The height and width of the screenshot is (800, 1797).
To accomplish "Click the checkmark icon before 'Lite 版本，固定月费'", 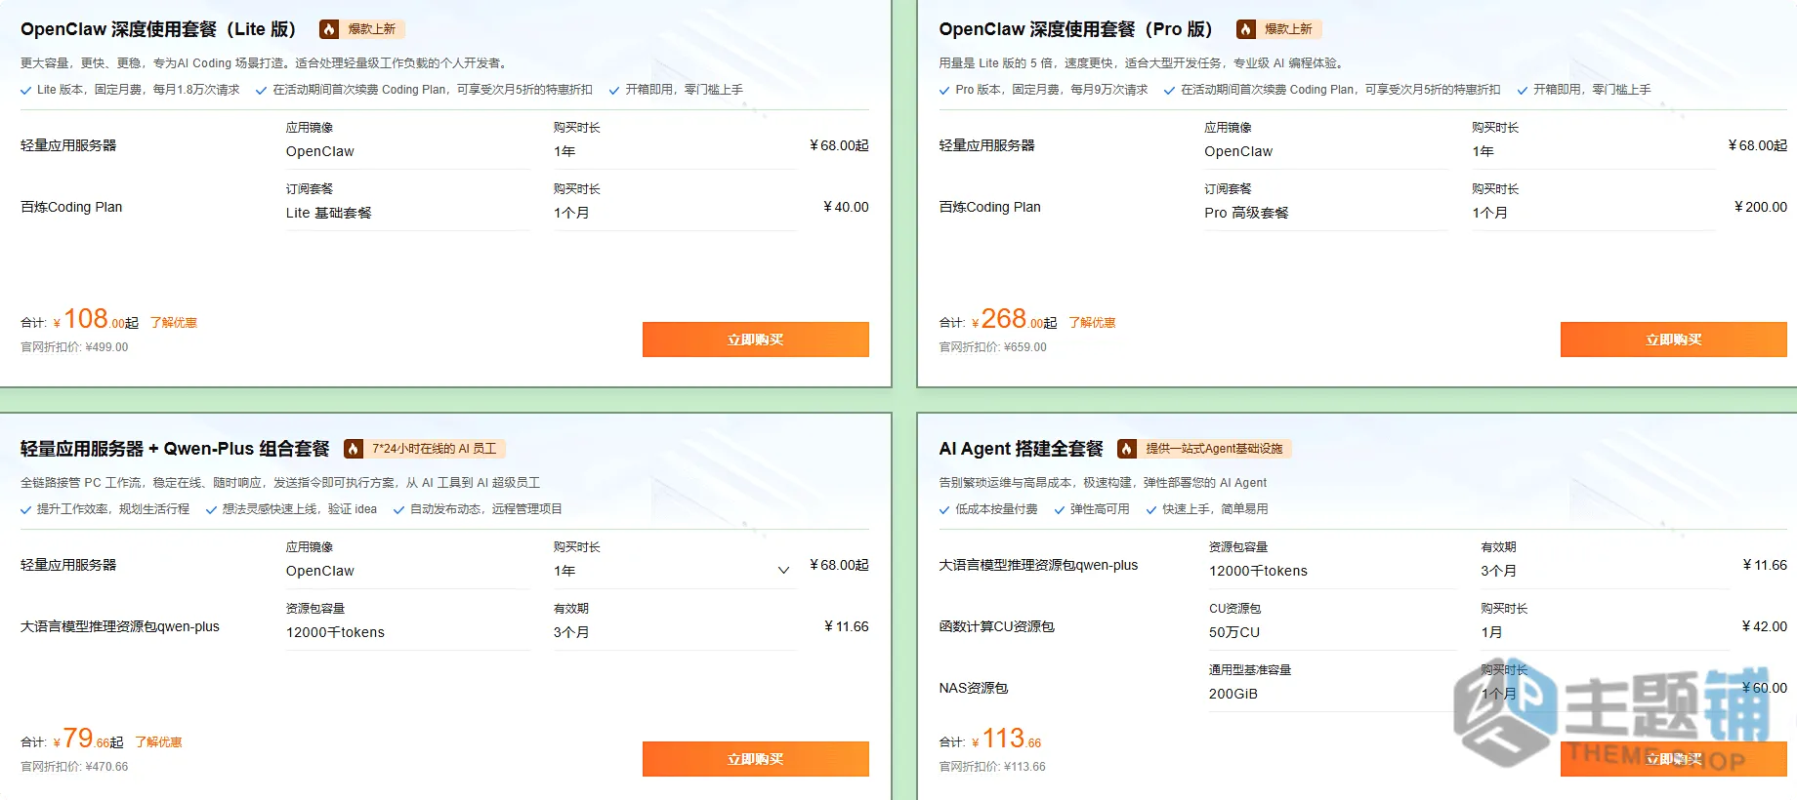I will tap(25, 91).
